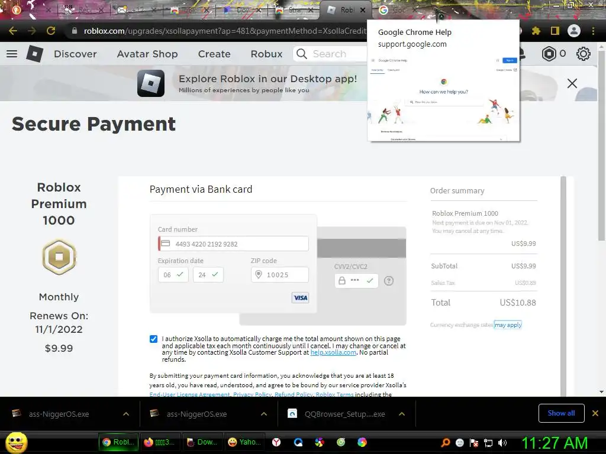606x454 pixels.
Task: Close the Roblox browser tab
Action: [x=363, y=10]
